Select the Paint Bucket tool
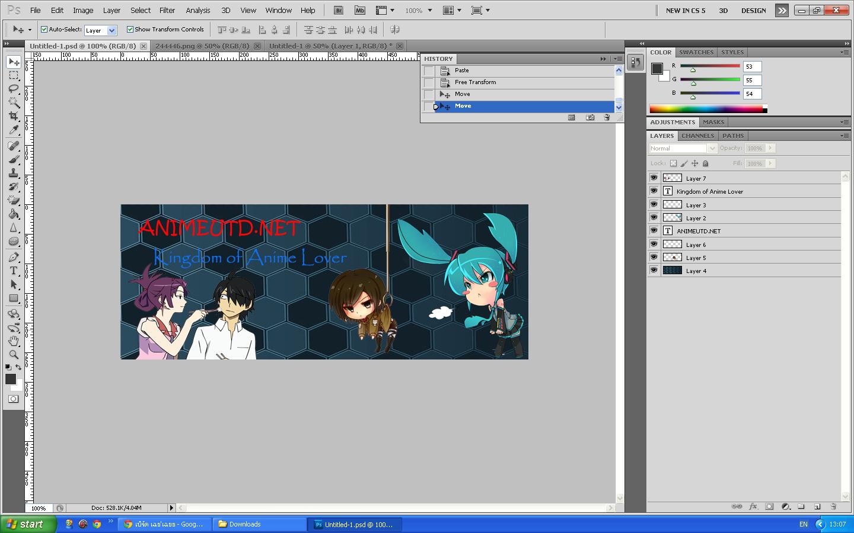854x533 pixels. (x=14, y=214)
